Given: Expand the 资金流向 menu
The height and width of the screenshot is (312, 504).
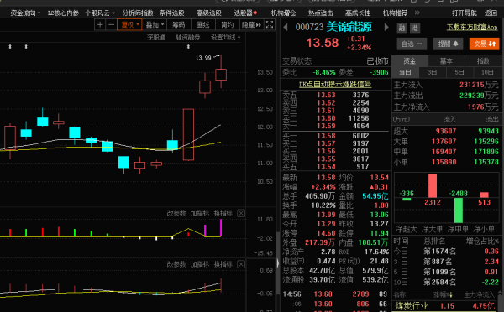Looking at the screenshot, I should click(25, 13).
